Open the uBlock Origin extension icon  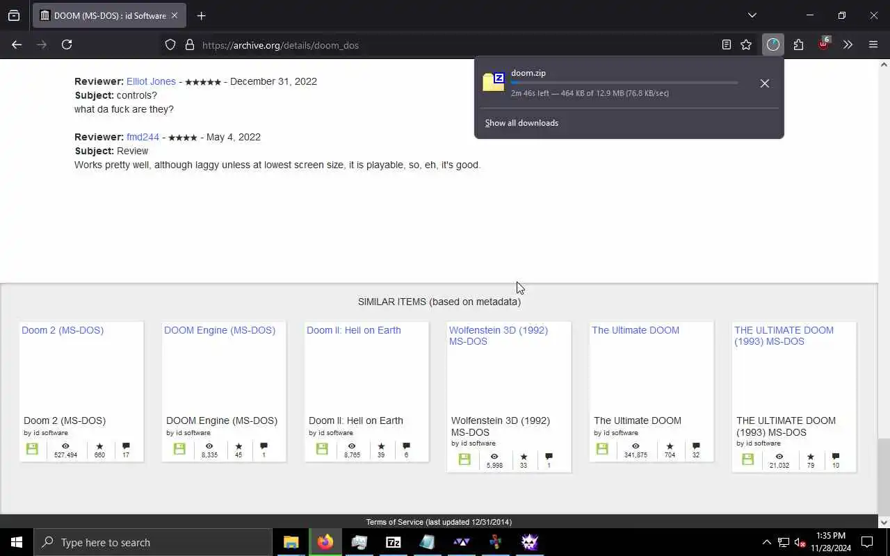[824, 43]
